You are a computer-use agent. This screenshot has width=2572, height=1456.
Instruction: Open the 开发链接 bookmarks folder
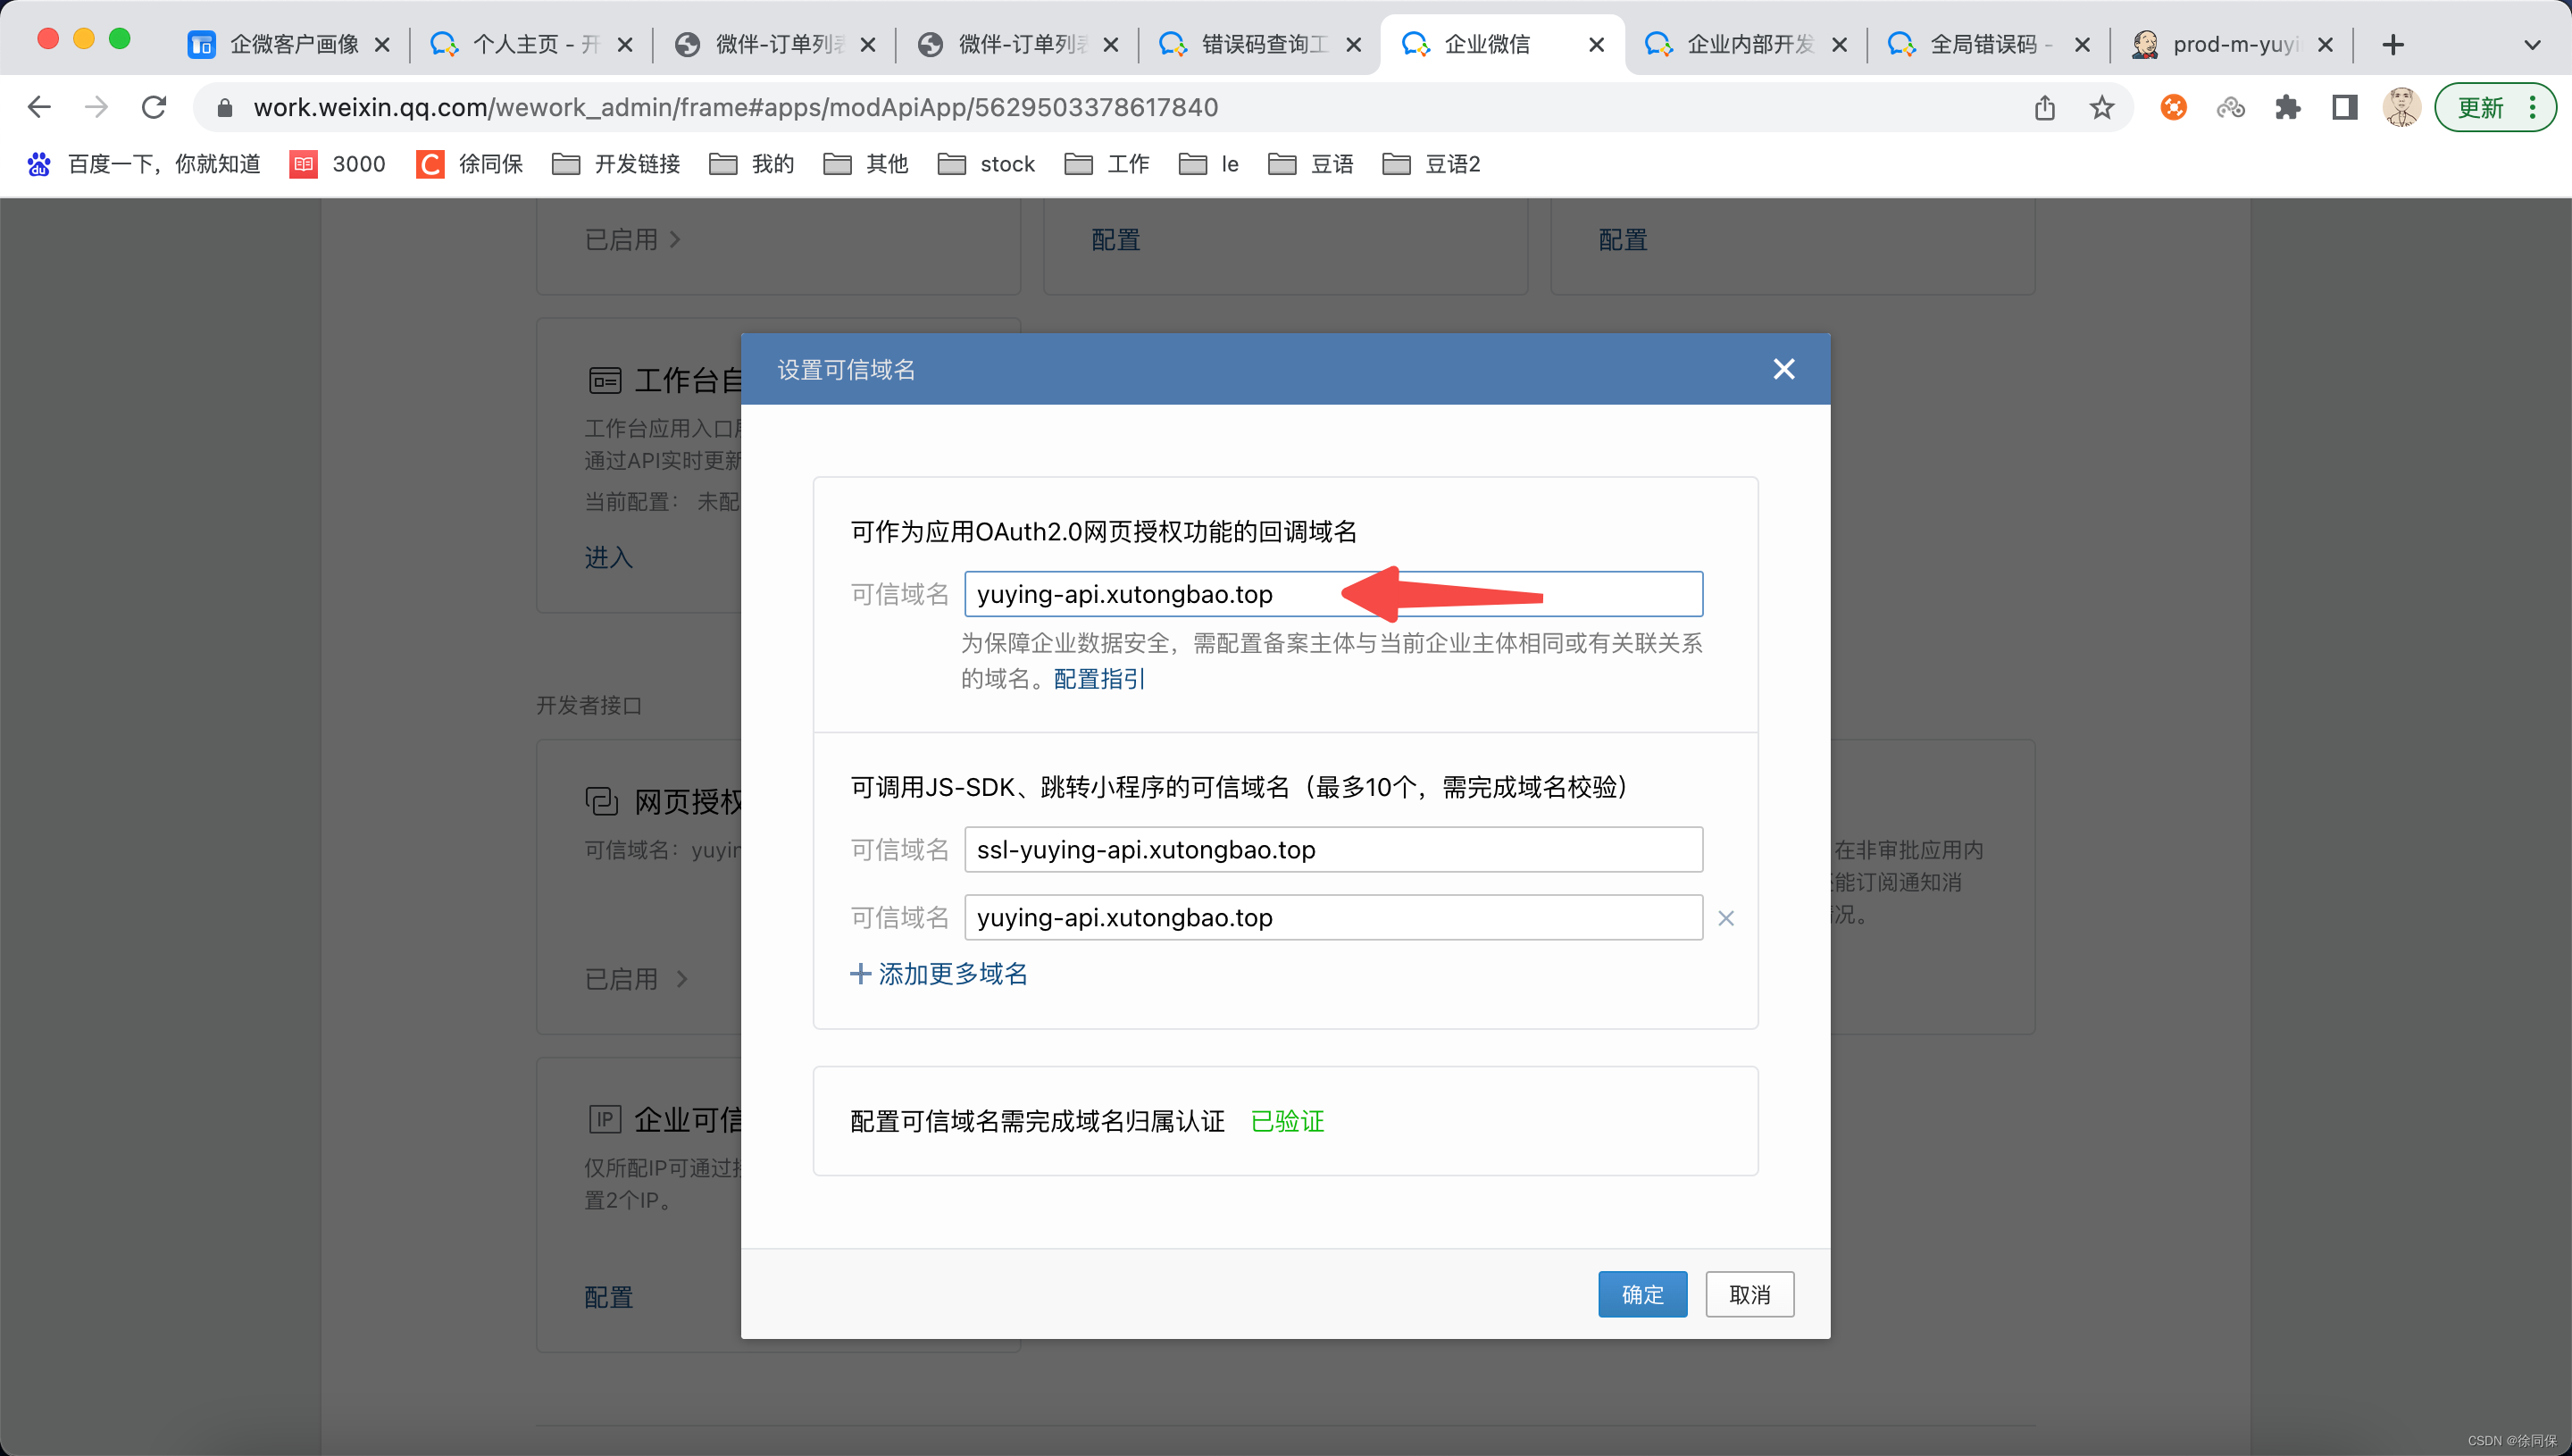click(615, 164)
